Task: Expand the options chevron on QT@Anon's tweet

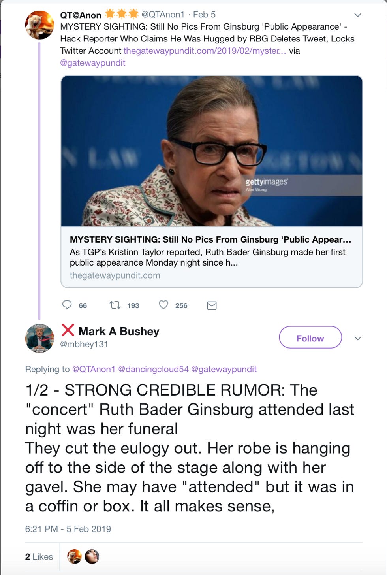Action: [358, 15]
